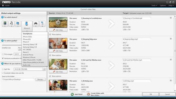Open the CD-R 80 (700 MB) dropdown
Screen dimensions: 176x99
click(30, 69)
